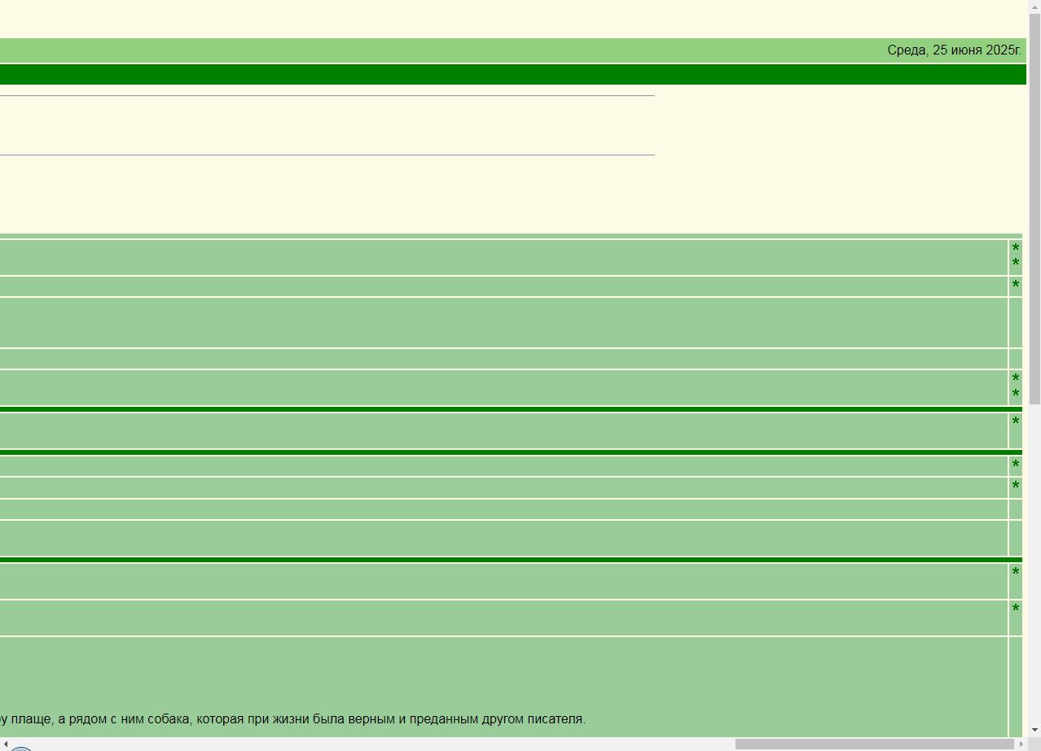Click asterisk directly below second dark green divider

click(1015, 465)
